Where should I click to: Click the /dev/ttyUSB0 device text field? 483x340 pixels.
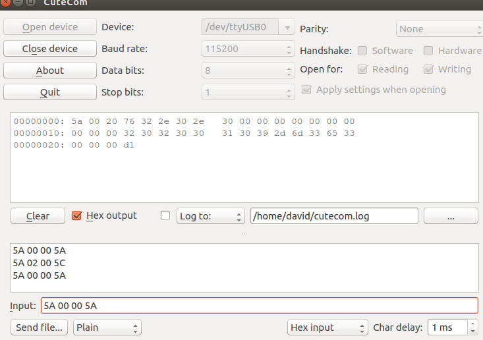click(x=241, y=28)
